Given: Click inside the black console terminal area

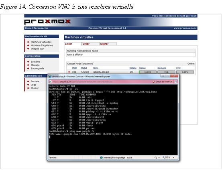Looking at the screenshot, I should click(x=113, y=120).
